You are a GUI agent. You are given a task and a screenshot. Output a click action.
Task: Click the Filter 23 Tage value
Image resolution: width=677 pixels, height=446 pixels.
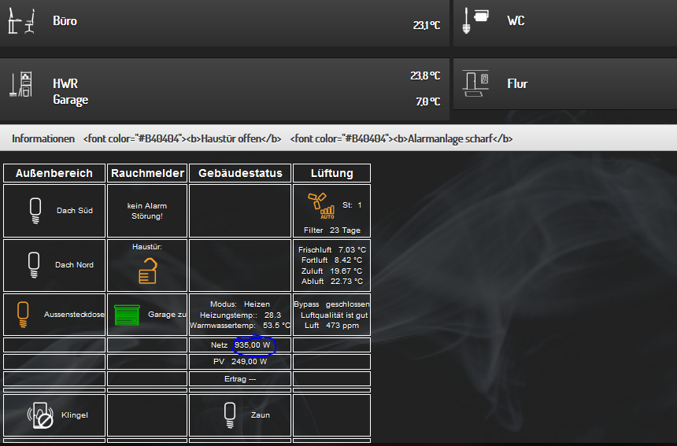[331, 230]
